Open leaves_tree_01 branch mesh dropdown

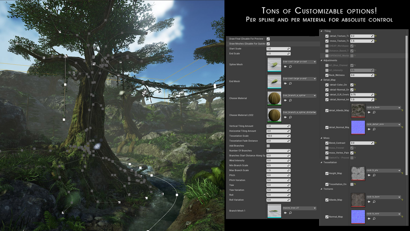(299, 208)
